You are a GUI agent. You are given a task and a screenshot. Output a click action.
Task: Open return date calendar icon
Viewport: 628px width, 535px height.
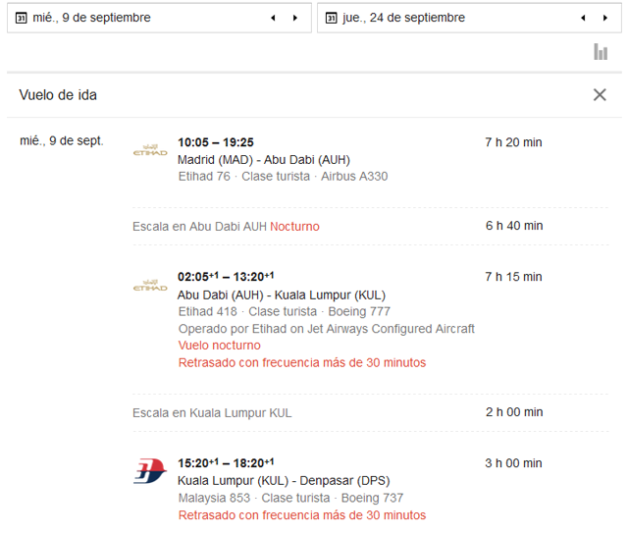coord(332,18)
